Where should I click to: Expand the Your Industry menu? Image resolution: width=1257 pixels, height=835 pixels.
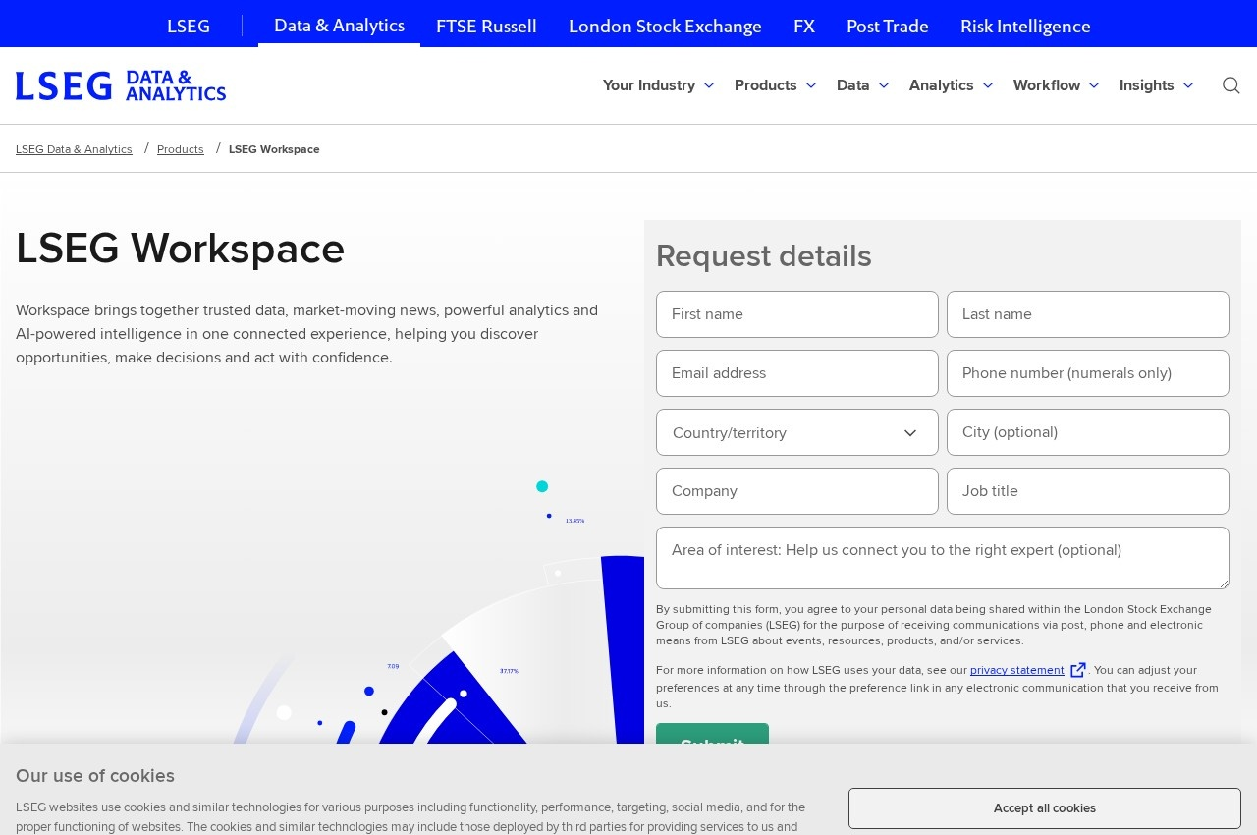click(x=658, y=85)
